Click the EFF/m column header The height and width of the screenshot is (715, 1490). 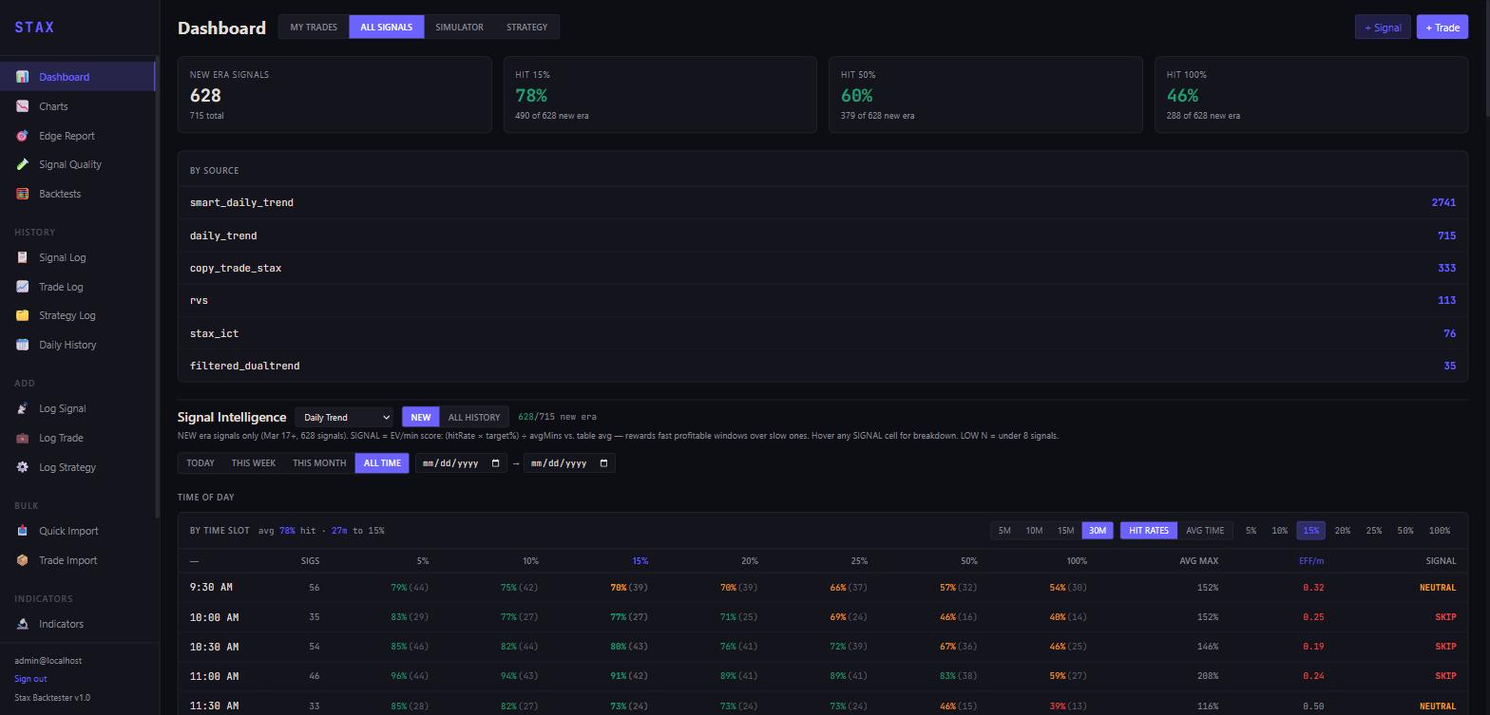1310,561
